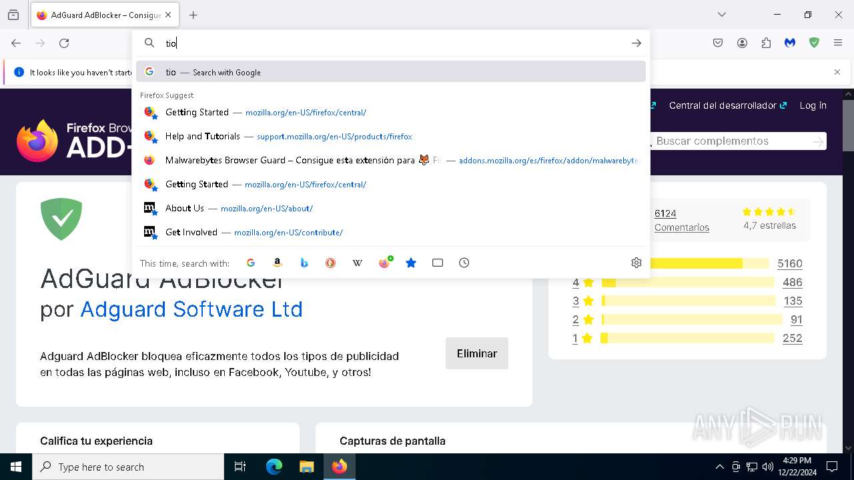Filter reviews by 1 star count 252

793,338
